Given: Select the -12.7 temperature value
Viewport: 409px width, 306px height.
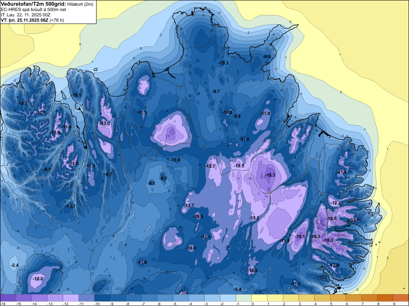Looking at the screenshot, I should tap(189, 205).
